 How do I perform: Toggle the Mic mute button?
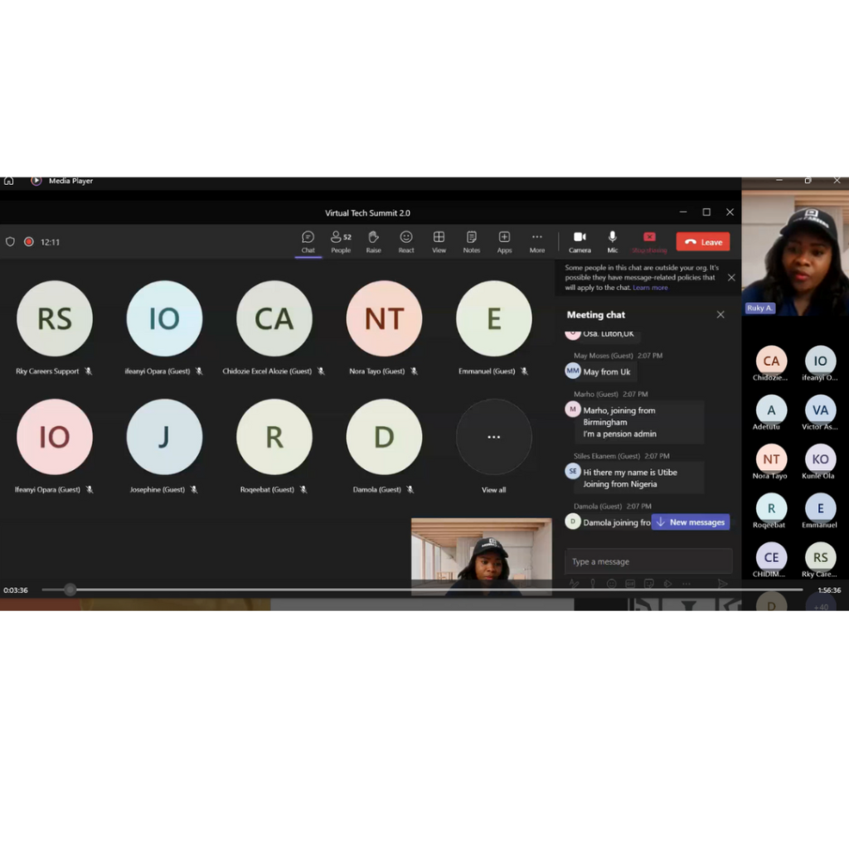[x=613, y=241]
